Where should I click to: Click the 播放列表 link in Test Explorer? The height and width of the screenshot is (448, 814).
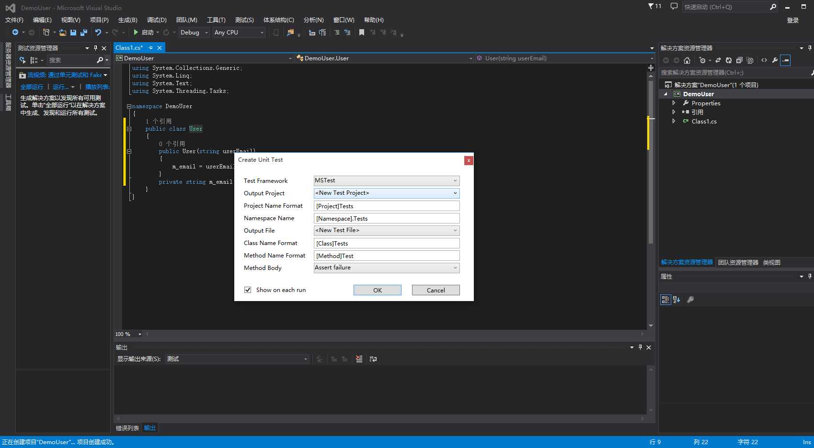[97, 87]
